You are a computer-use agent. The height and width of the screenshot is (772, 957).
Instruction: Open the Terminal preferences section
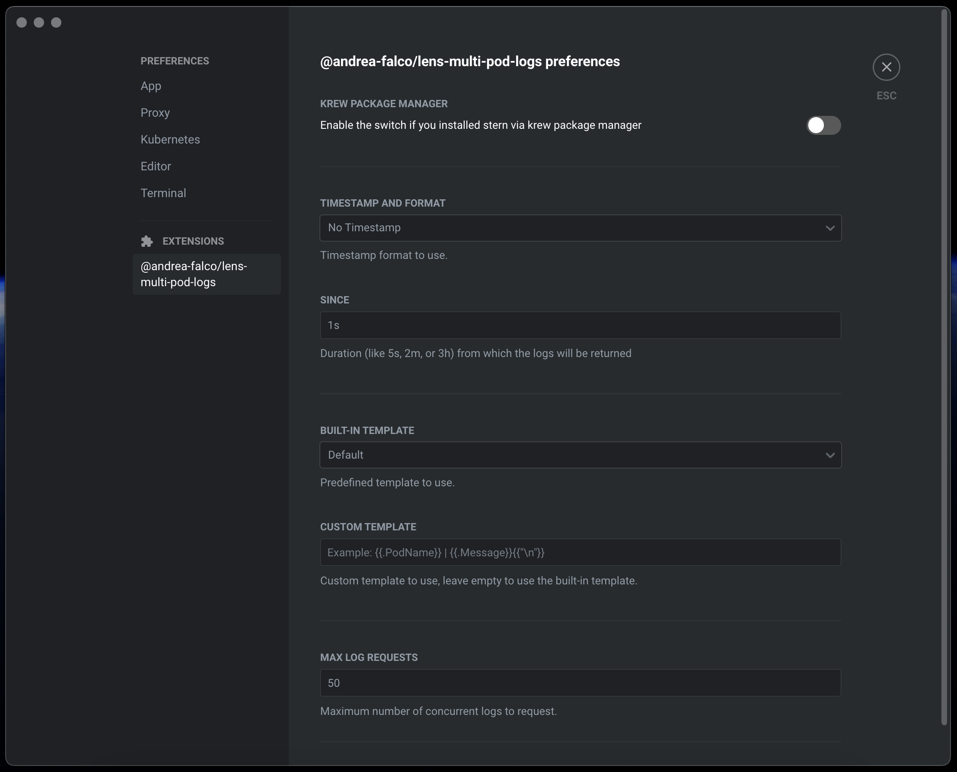[163, 193]
